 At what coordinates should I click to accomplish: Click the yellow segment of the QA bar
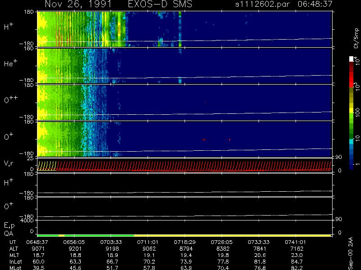[x=232, y=235]
